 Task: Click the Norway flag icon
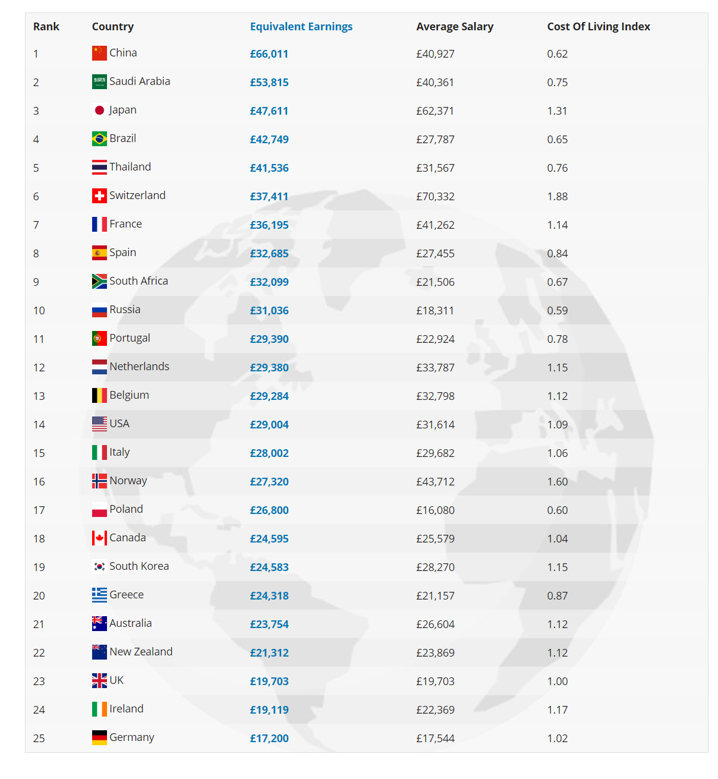coord(99,481)
